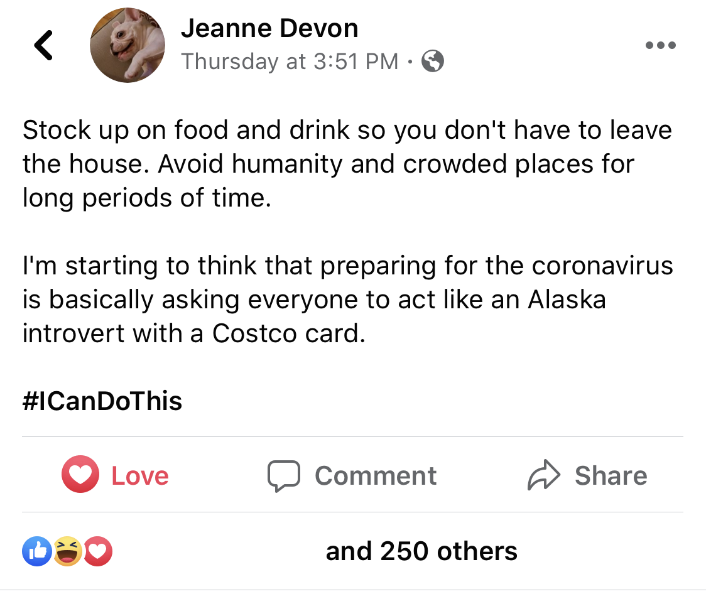Click the share arrow icon

coord(544,475)
